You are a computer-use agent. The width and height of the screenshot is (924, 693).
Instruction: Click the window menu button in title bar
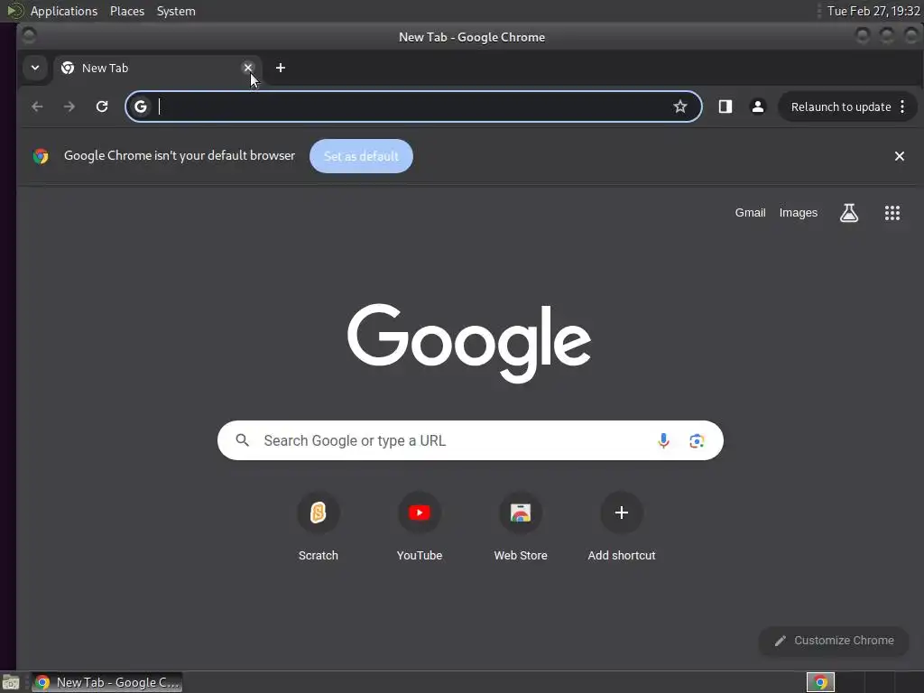click(x=29, y=36)
